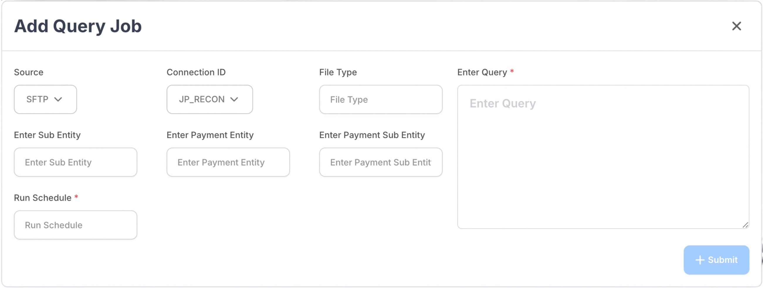The height and width of the screenshot is (288, 763).
Task: Click the Source label text
Action: point(28,72)
